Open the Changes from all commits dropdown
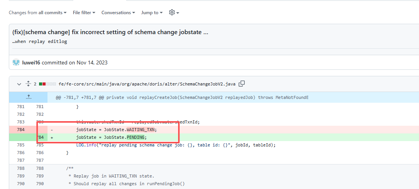This screenshot has width=419, height=189. (x=38, y=13)
